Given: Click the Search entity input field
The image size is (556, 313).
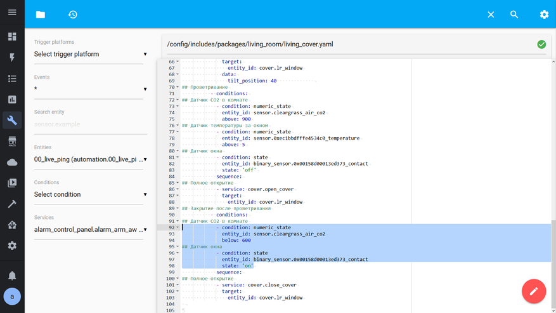Looking at the screenshot, I should pyautogui.click(x=90, y=124).
